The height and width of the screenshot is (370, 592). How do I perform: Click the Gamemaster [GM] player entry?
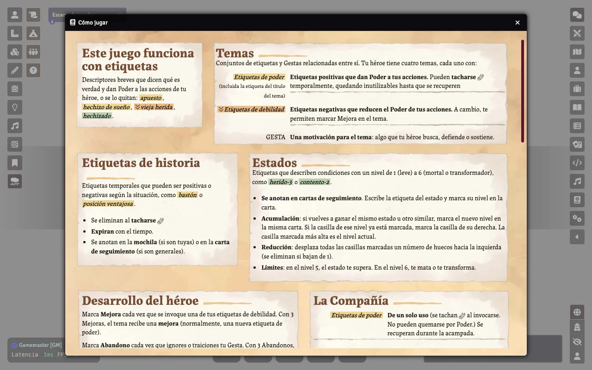coord(37,345)
